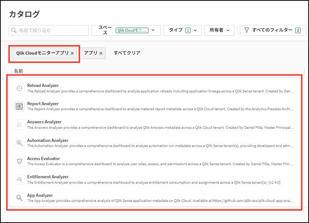Image resolution: width=309 pixels, height=223 pixels.
Task: Expand the スペース dropdown
Action: (x=153, y=30)
